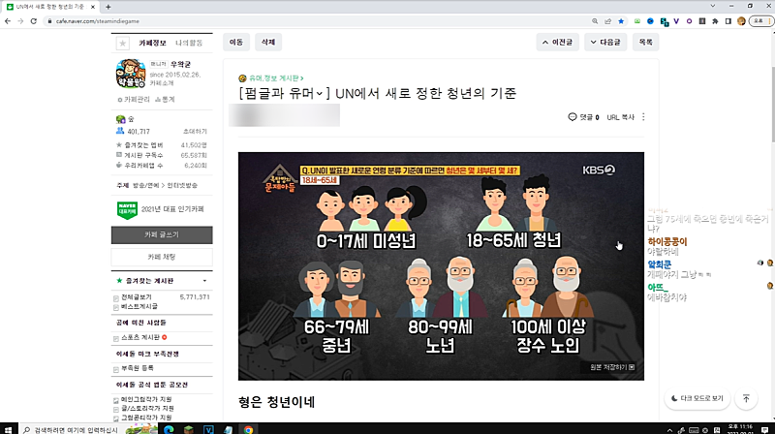The height and width of the screenshot is (434, 775).
Task: Click the Chrome profile avatar
Action: coord(741,21)
